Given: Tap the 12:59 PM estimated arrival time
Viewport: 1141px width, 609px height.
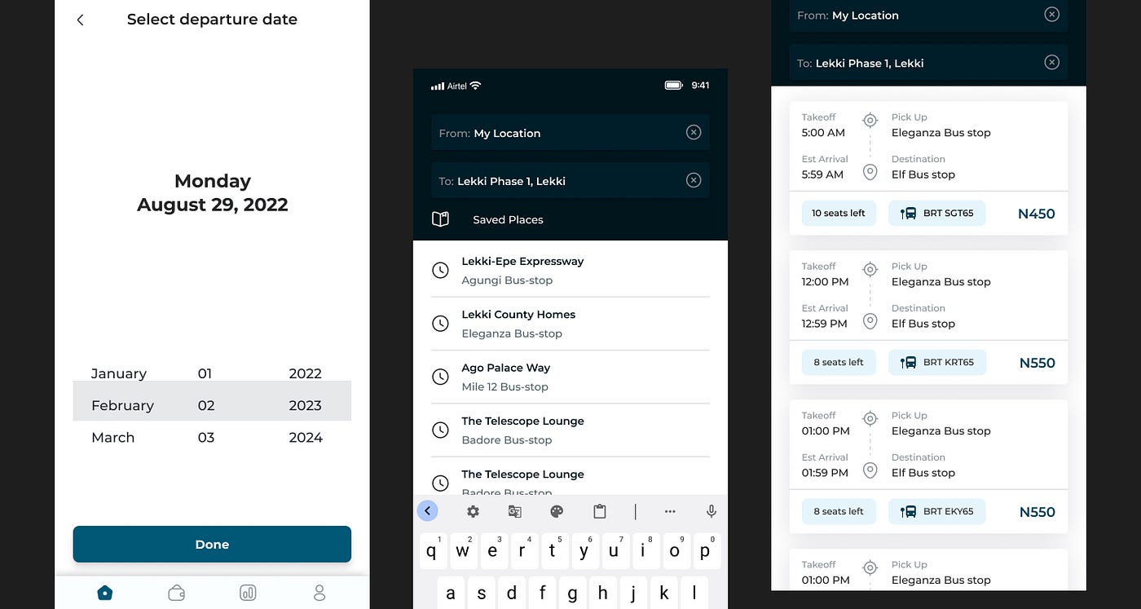Looking at the screenshot, I should [x=825, y=324].
